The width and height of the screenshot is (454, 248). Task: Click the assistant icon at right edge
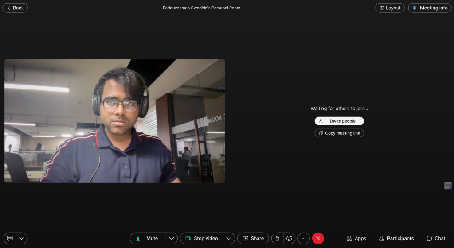(448, 186)
